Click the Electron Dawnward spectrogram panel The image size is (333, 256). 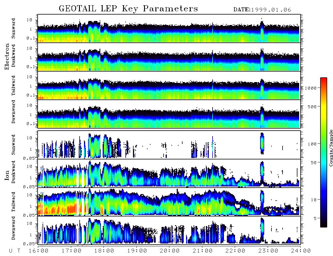coord(169,114)
